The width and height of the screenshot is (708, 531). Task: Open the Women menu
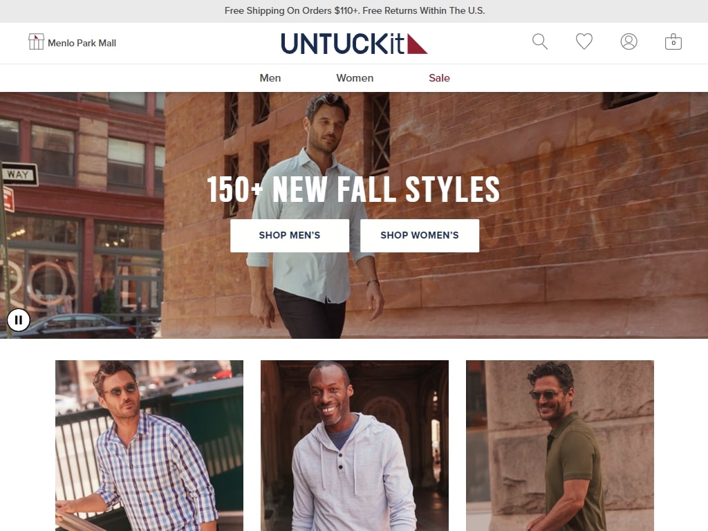click(x=355, y=78)
